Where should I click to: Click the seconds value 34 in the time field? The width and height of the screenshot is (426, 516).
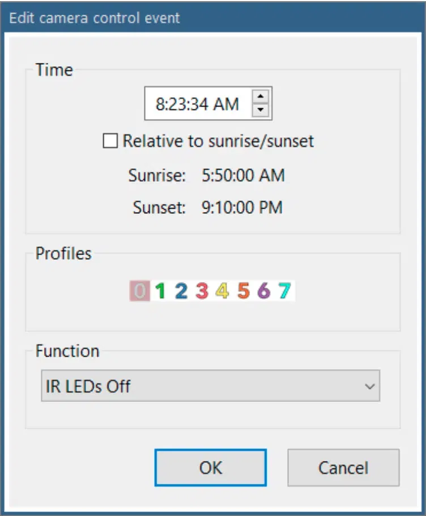click(x=198, y=104)
